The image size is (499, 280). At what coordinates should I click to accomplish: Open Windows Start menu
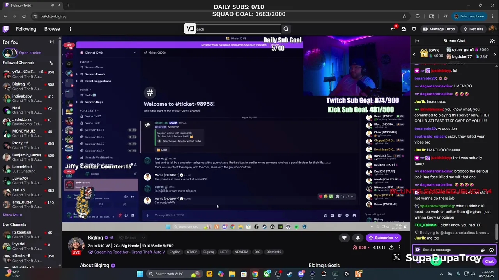(x=140, y=274)
